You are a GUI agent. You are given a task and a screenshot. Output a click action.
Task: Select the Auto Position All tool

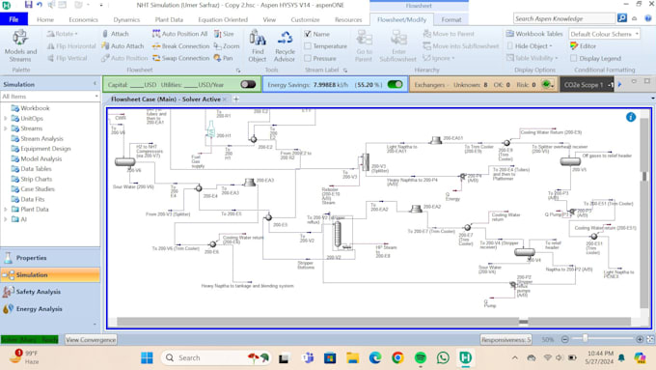coord(179,34)
